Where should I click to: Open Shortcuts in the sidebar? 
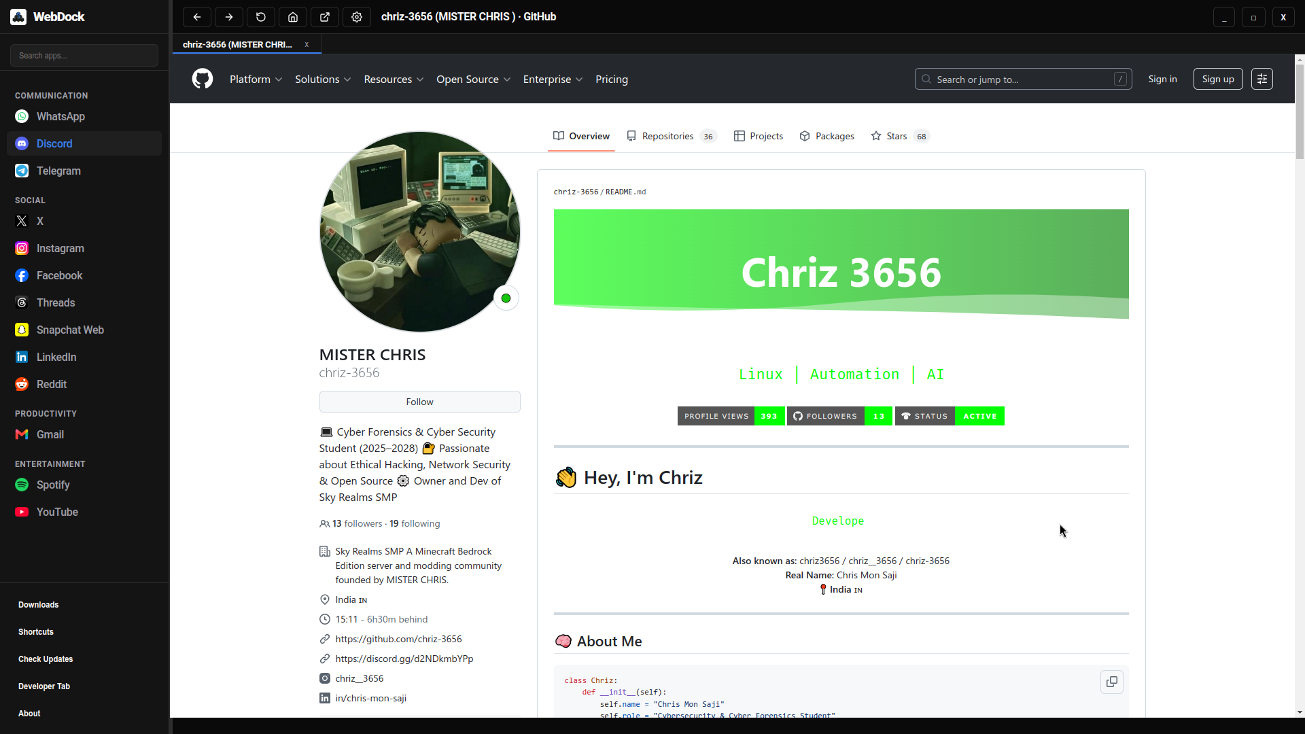pyautogui.click(x=36, y=632)
